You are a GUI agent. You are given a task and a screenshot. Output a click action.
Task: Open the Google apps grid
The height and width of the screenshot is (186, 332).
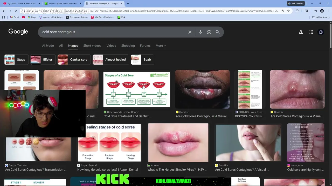coord(311,32)
